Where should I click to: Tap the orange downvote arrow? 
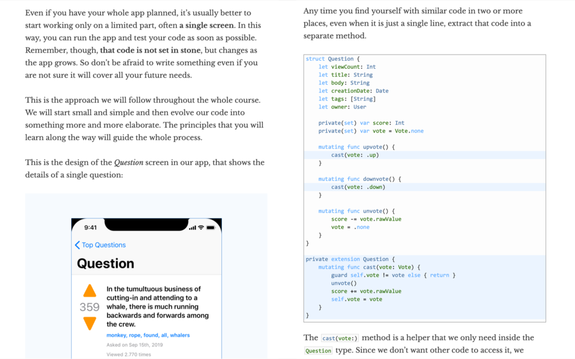coord(90,323)
